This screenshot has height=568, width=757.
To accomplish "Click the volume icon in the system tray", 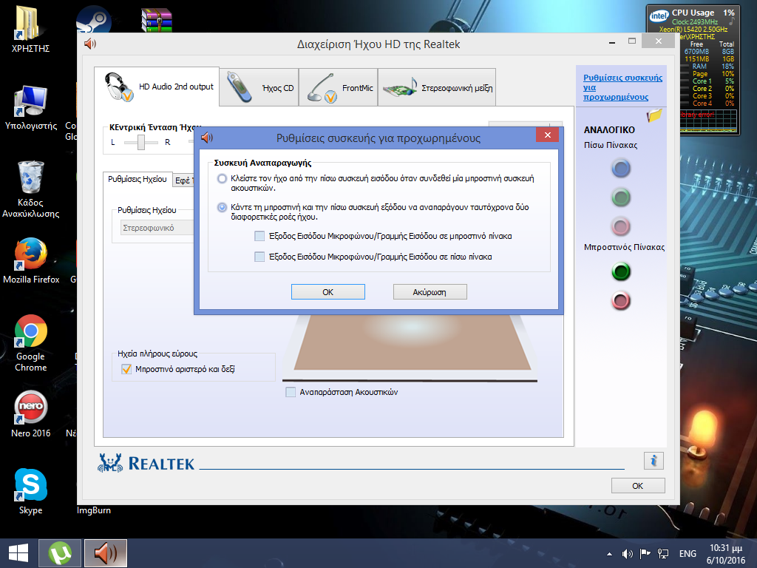I will pyautogui.click(x=627, y=554).
